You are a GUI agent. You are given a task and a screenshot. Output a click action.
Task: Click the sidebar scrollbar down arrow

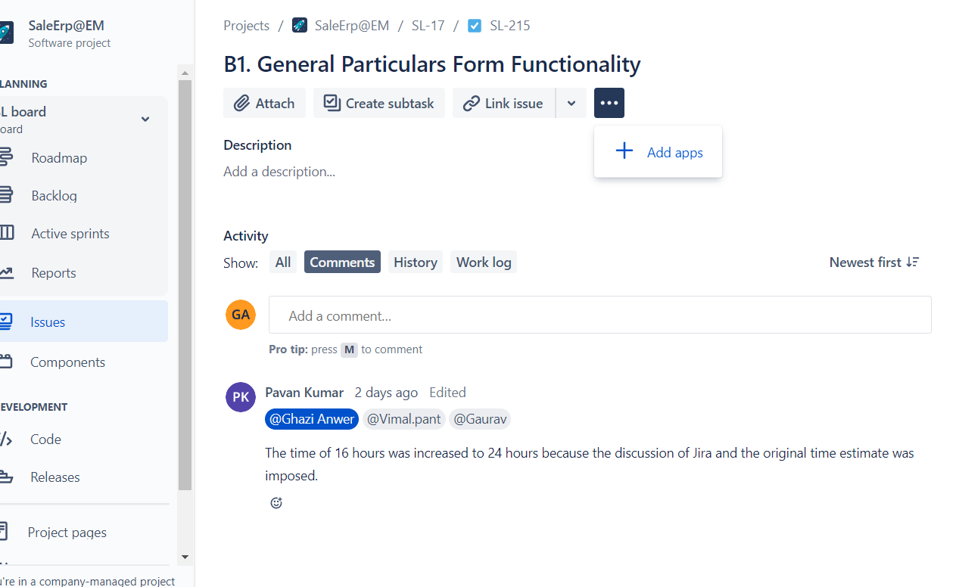pyautogui.click(x=185, y=557)
